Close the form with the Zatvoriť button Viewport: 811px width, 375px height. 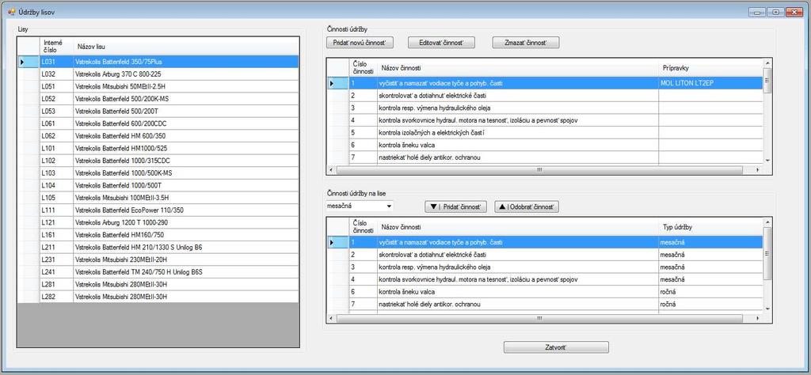pos(556,347)
